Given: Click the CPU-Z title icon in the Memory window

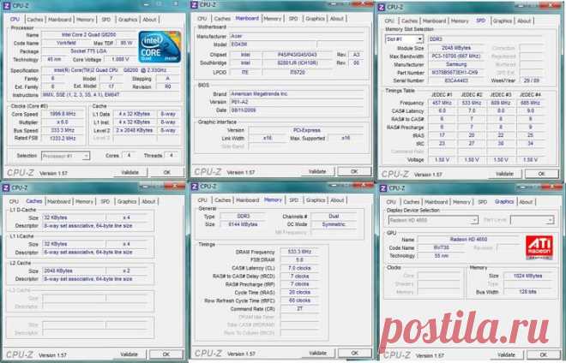Looking at the screenshot, I should pos(195,187).
